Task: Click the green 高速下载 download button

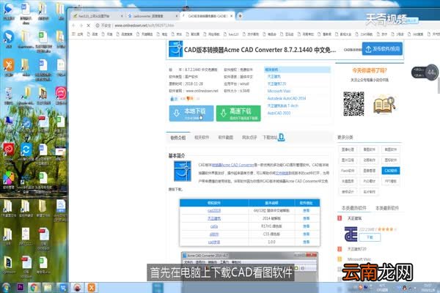Action: click(x=238, y=114)
